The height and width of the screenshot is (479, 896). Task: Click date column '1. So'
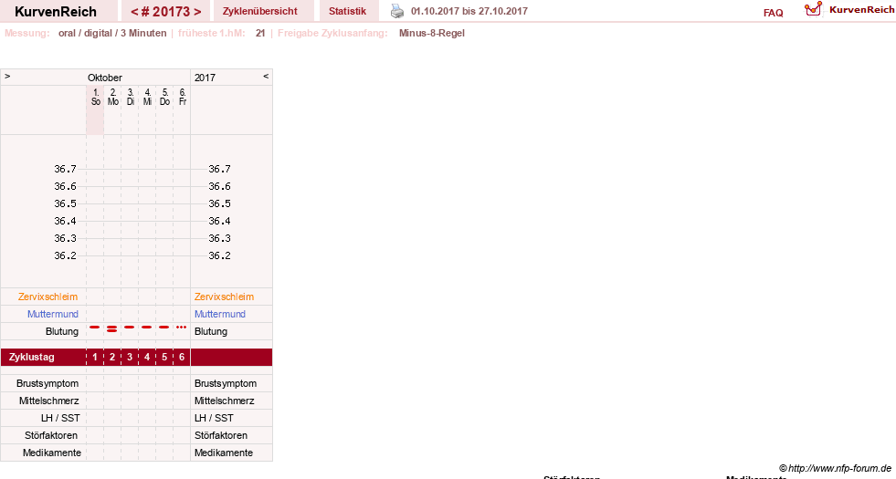click(95, 97)
